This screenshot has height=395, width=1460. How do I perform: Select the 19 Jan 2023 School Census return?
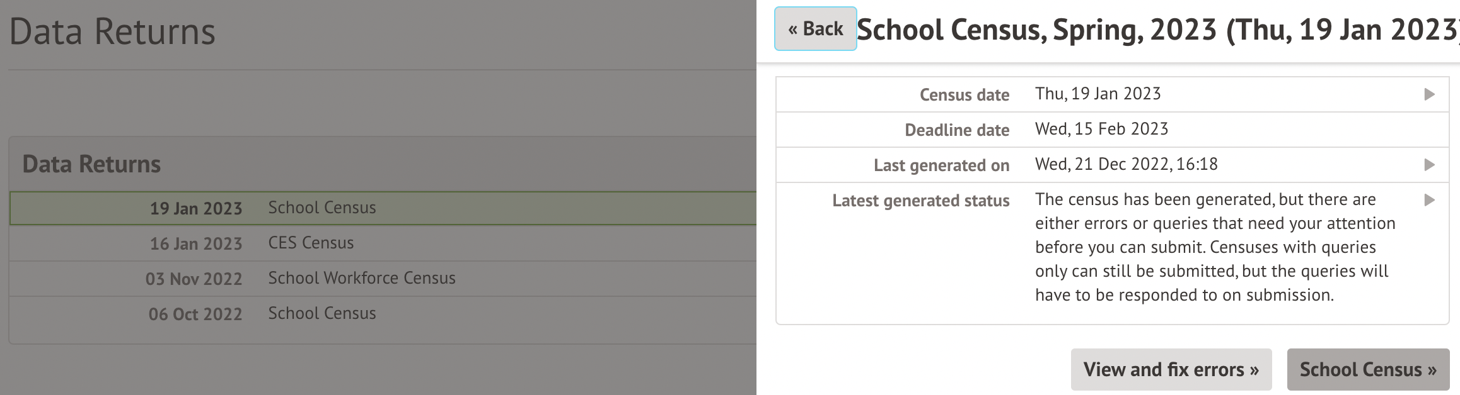pos(322,208)
